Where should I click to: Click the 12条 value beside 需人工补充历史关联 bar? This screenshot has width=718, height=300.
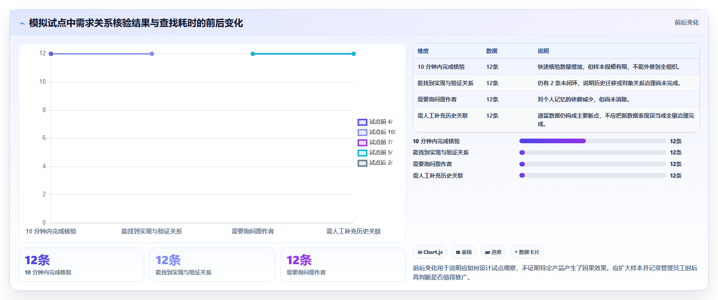(676, 176)
